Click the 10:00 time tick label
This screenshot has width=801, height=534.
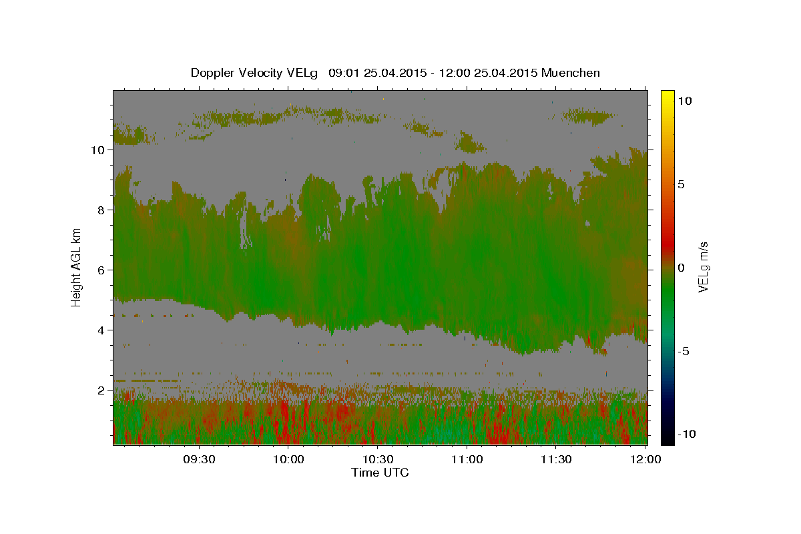[288, 459]
